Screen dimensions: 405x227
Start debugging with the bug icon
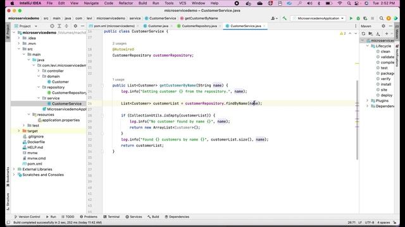[358, 18]
